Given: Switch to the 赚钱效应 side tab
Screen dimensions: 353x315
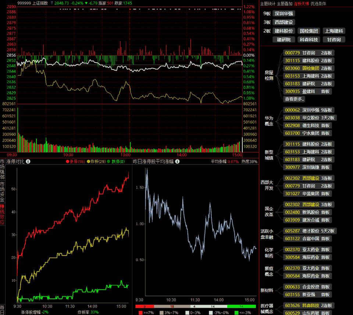Looking at the screenshot, I should click(2, 214).
